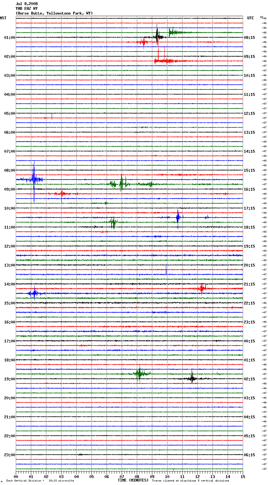Click the MST column label
This screenshot has width=268, height=485.
tap(3, 18)
